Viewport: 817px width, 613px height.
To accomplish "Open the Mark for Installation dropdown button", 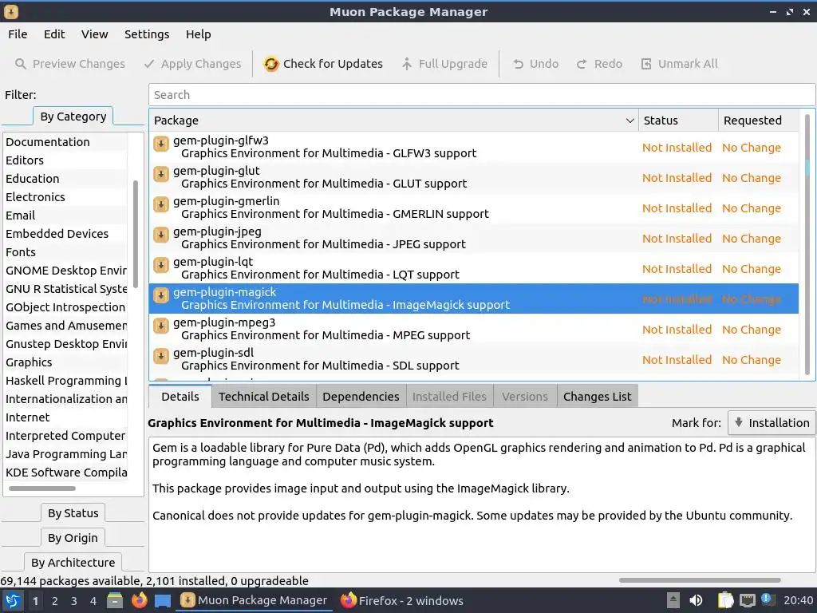I will (772, 423).
